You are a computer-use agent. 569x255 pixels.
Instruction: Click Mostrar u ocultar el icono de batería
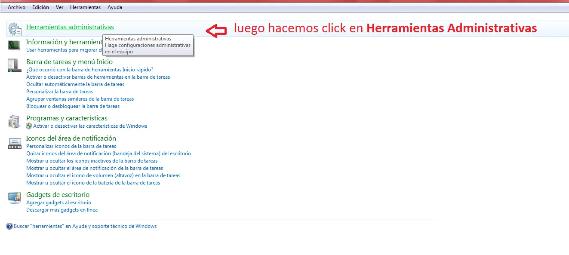(93, 183)
